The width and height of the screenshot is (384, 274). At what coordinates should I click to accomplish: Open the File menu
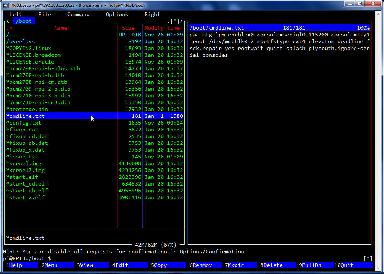[45, 14]
